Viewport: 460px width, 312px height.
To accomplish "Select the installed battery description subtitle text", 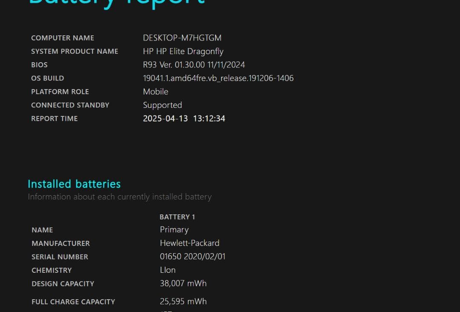I will click(x=120, y=196).
